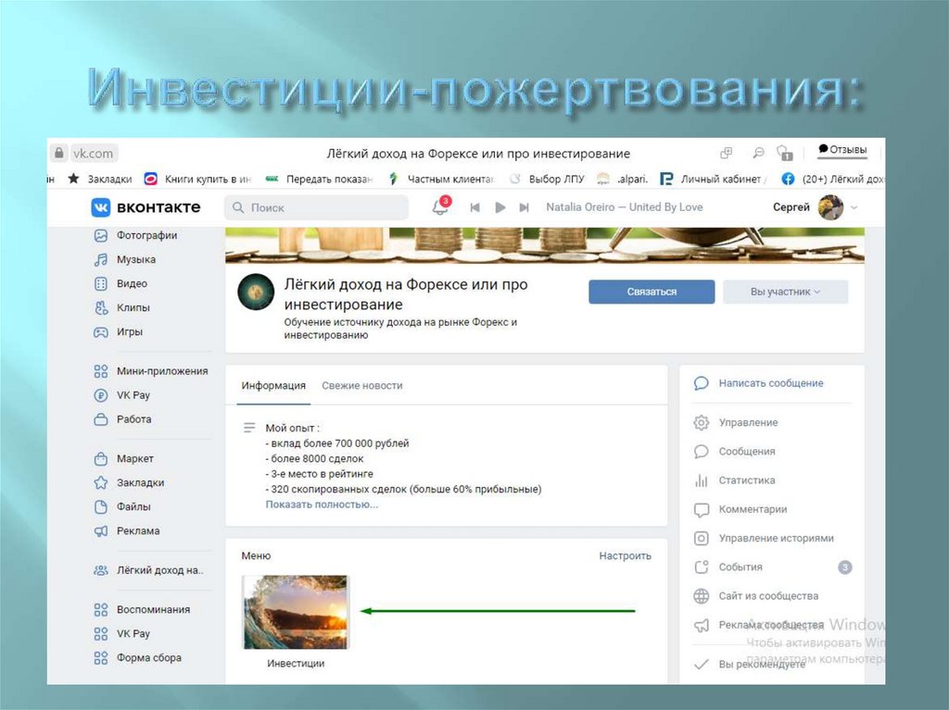Open the Отзывы button in browser toolbar
Viewport: 949px width, 710px height.
click(842, 150)
